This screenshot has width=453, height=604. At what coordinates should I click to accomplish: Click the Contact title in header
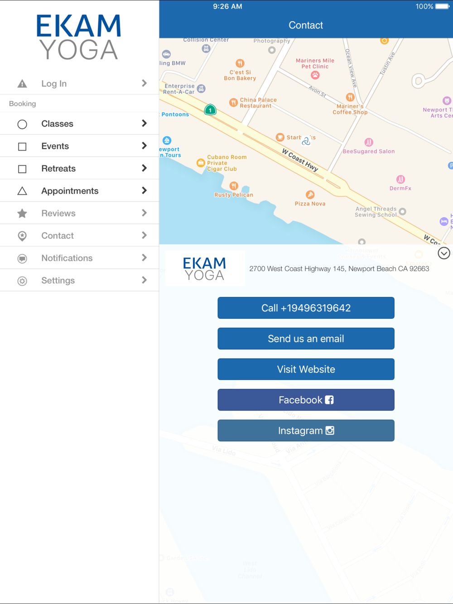tap(306, 25)
